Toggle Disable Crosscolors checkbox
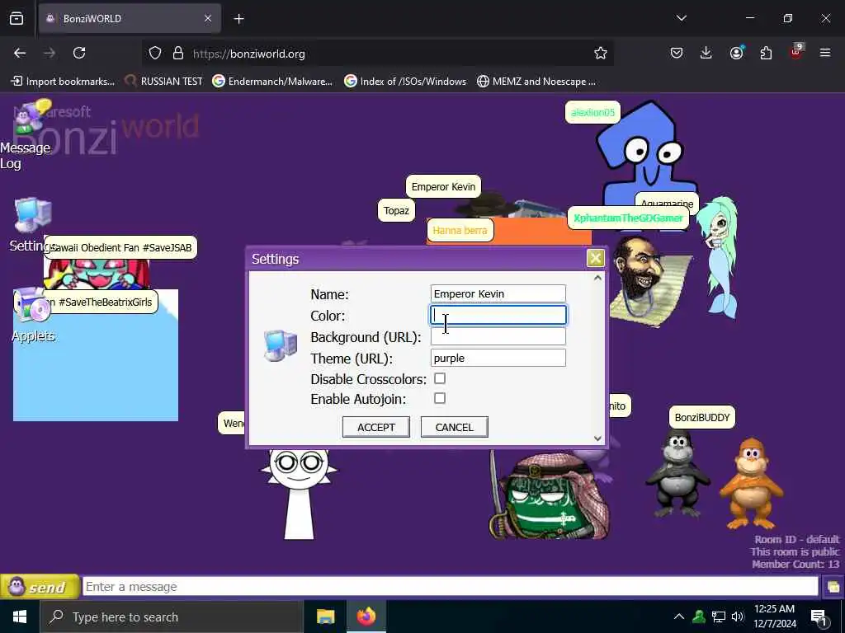The image size is (845, 633). [440, 378]
